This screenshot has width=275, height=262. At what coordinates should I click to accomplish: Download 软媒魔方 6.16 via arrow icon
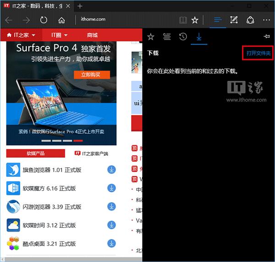(x=111, y=188)
